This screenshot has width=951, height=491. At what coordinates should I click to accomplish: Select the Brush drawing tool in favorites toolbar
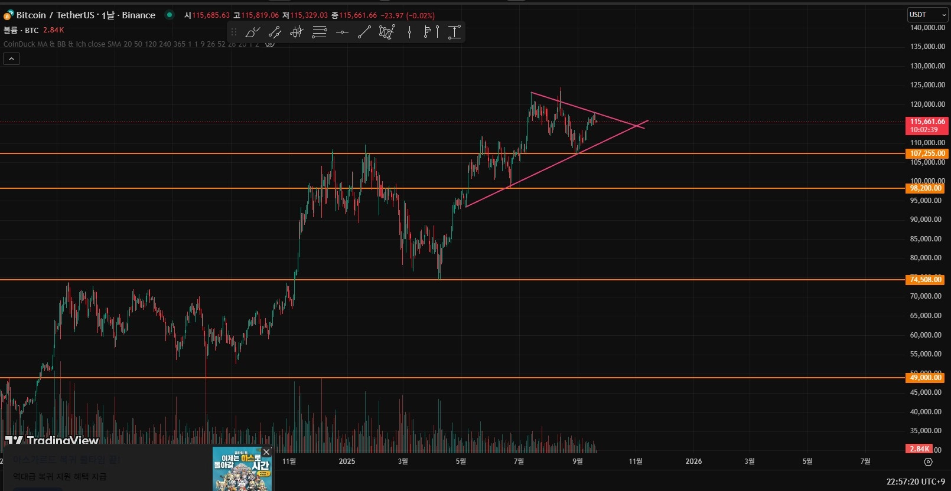pos(252,32)
